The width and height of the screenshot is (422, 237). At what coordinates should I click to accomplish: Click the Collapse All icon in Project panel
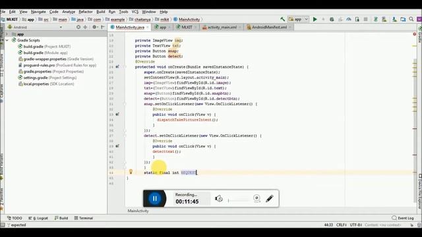85,27
